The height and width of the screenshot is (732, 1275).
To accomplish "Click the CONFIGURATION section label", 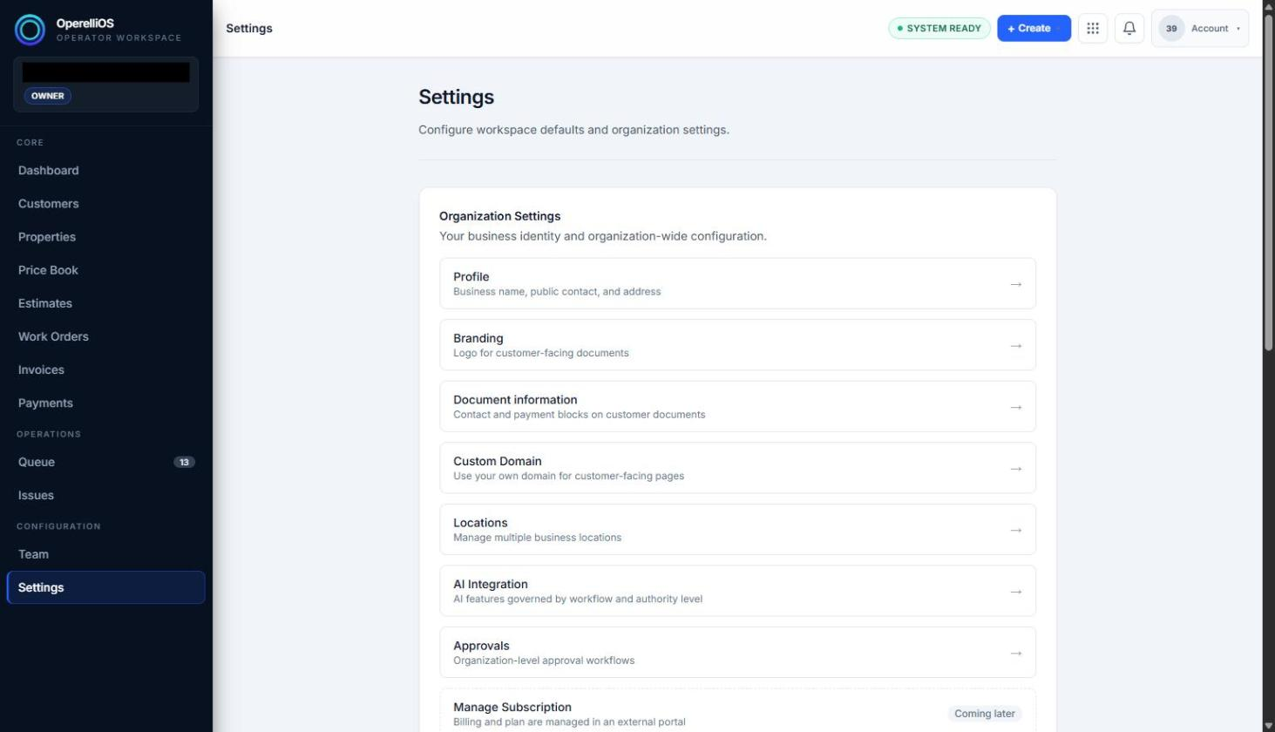I will click(x=58, y=526).
